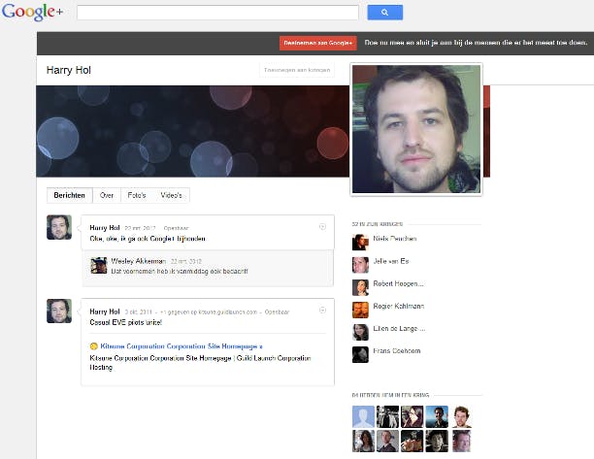Viewport: 594px width, 459px height.
Task: Click Rogier Kahlmann avatar
Action: pos(360,310)
